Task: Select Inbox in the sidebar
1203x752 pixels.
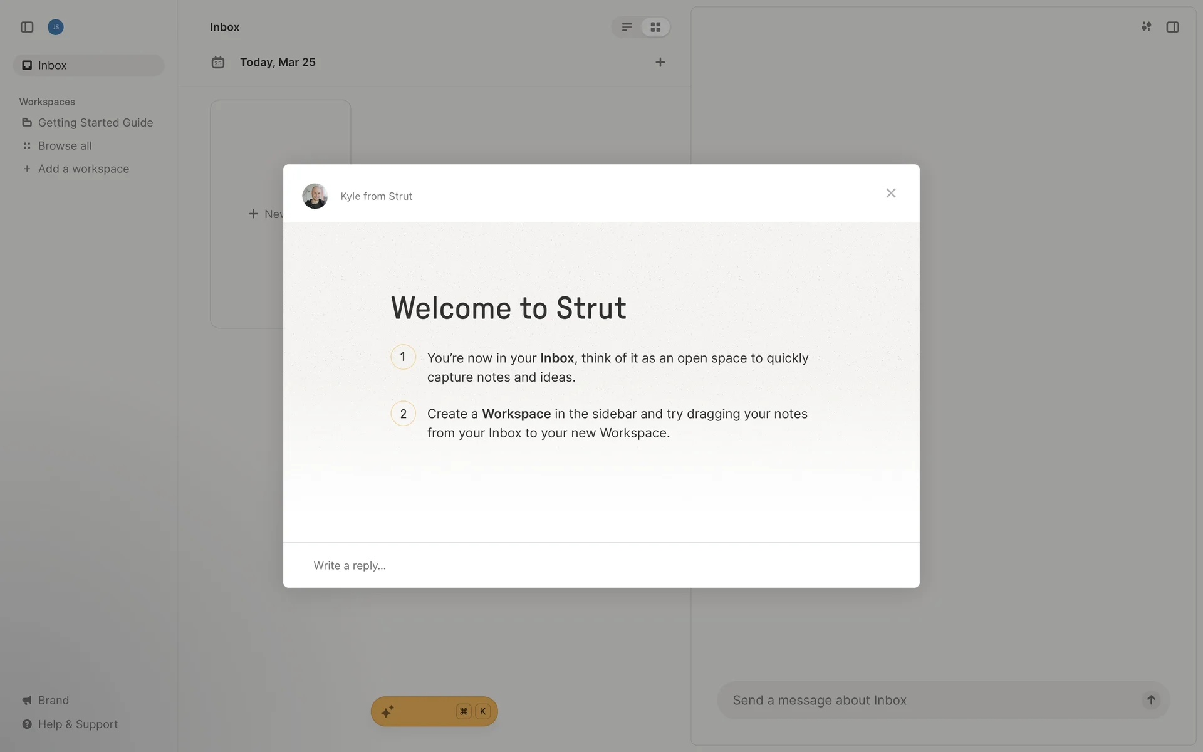Action: point(53,65)
